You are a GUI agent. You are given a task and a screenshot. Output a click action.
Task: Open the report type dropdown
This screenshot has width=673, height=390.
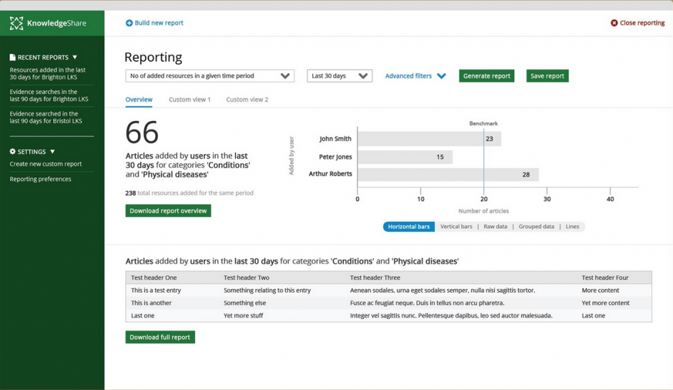click(x=210, y=76)
